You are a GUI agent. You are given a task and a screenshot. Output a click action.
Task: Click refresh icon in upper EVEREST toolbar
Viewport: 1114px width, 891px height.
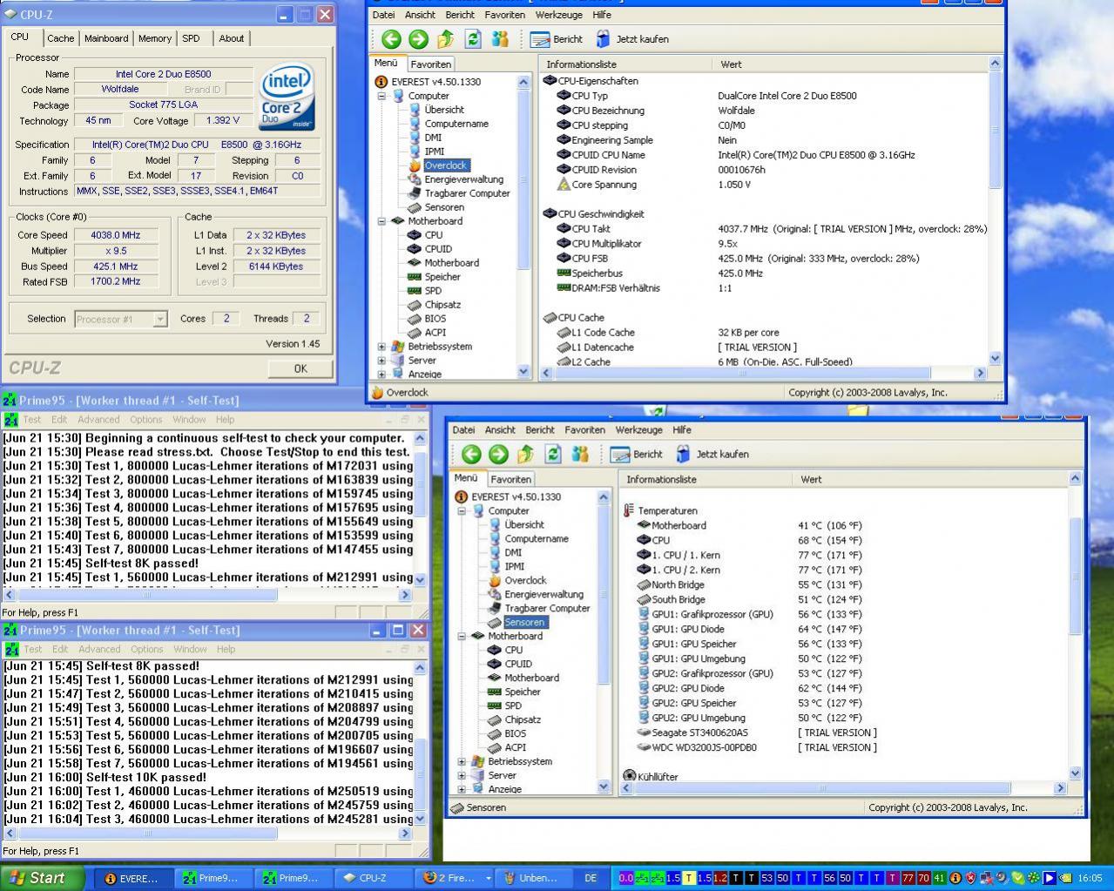click(x=473, y=39)
